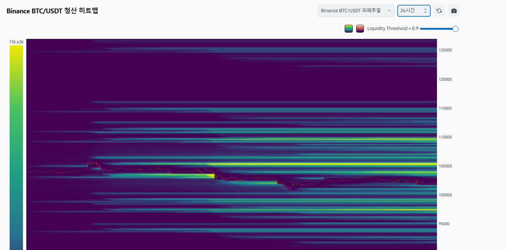The width and height of the screenshot is (507, 250).
Task: Click the vertical color scale legend bar
Action: coord(16,147)
